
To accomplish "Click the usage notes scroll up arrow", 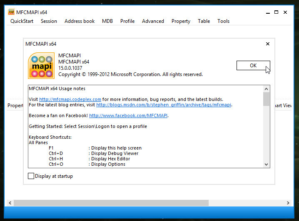I will [x=266, y=89].
